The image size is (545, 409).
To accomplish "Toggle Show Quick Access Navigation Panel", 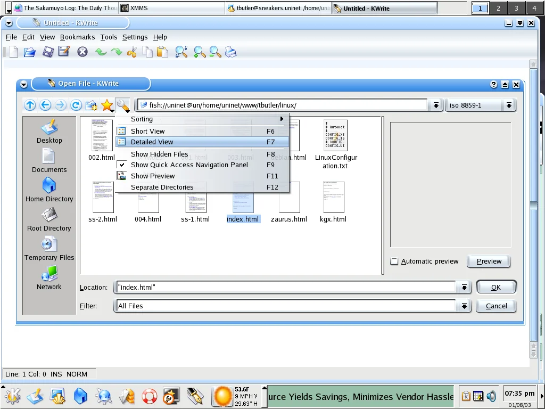I will 189,165.
